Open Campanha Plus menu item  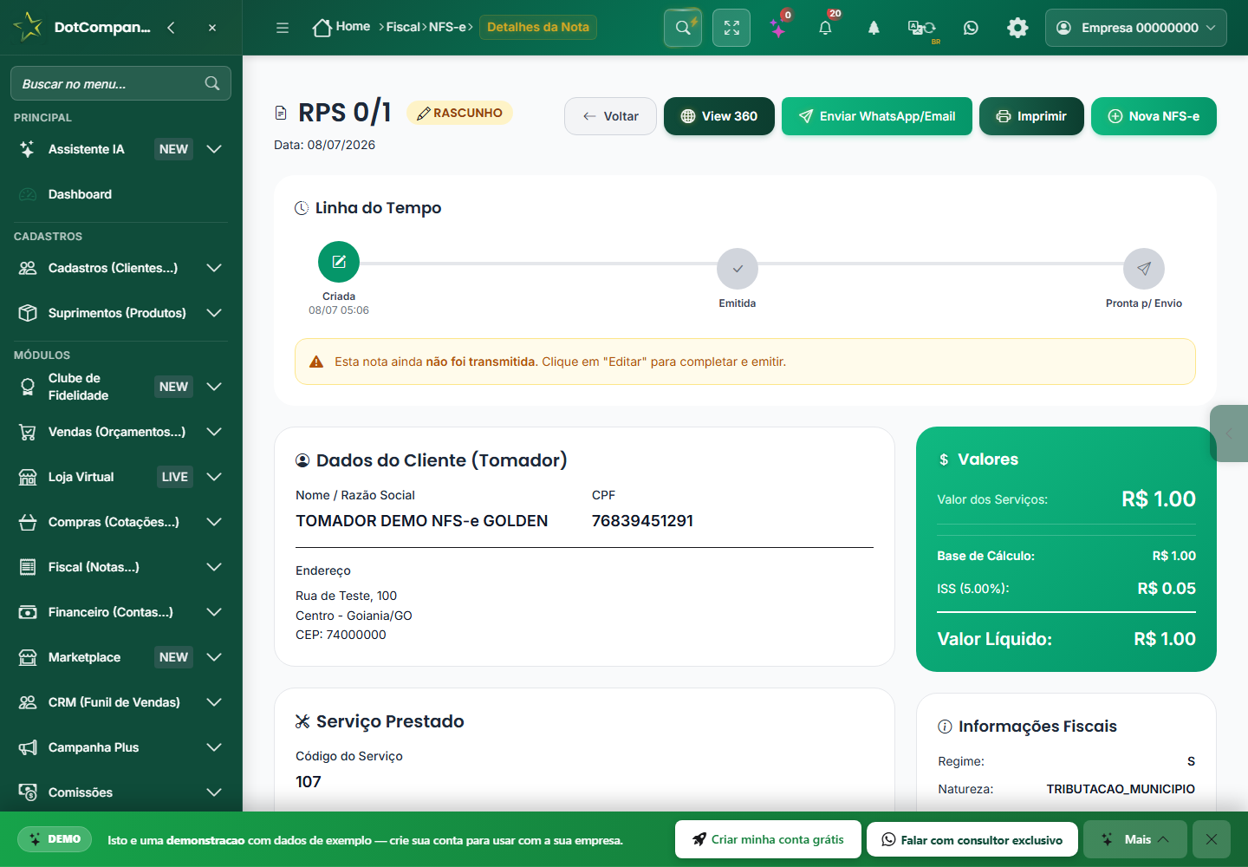[x=120, y=747]
